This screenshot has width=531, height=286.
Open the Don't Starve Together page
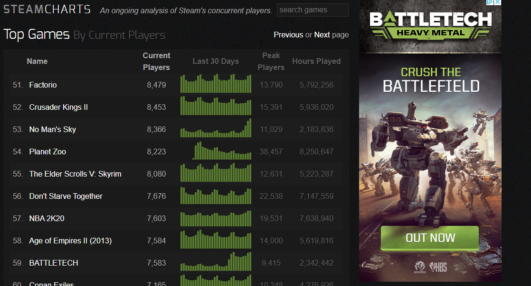pos(66,196)
